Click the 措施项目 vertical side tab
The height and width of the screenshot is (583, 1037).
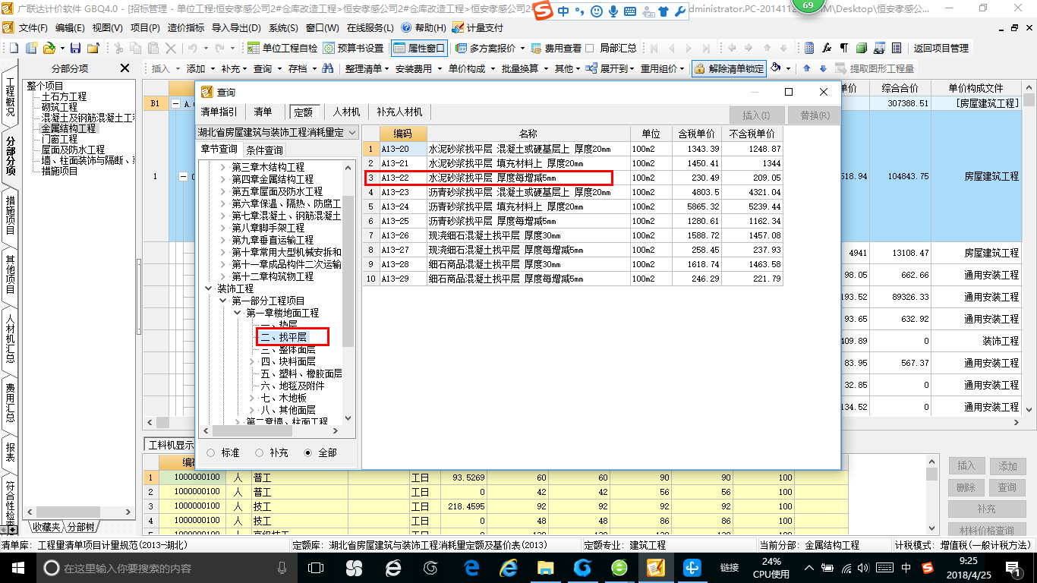coord(10,215)
